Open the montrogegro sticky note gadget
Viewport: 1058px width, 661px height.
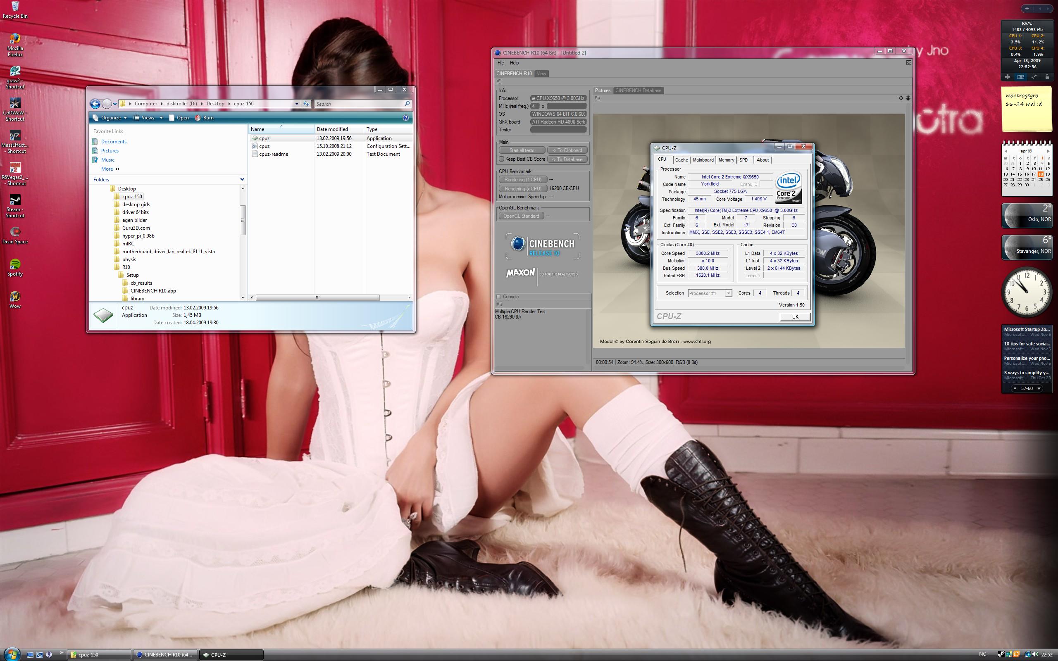1027,108
